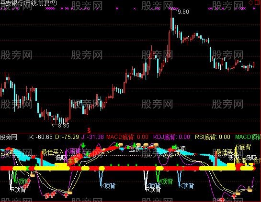The height and width of the screenshot is (202, 261).
Task: Click the 最佳买入 label beside K底背
Action: (53, 152)
